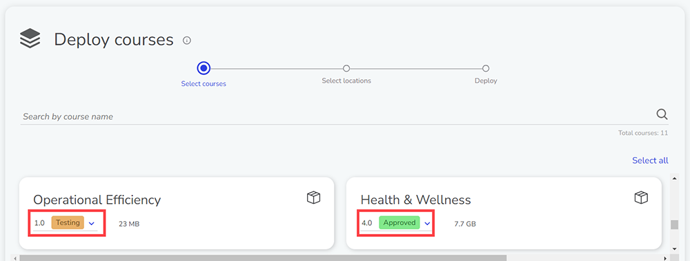Click the horizontal scrollbar thumb
690x261 pixels.
pyautogui.click(x=263, y=258)
